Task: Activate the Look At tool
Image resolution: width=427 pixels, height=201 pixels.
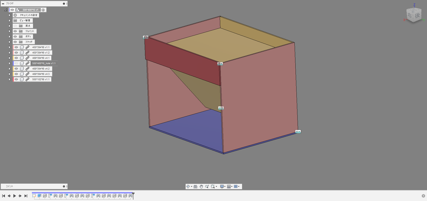Action: (x=195, y=186)
